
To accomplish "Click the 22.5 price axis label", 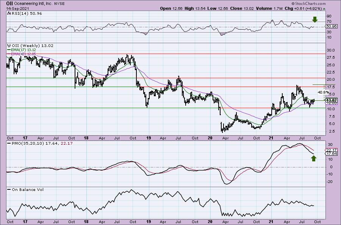I will [331, 72].
